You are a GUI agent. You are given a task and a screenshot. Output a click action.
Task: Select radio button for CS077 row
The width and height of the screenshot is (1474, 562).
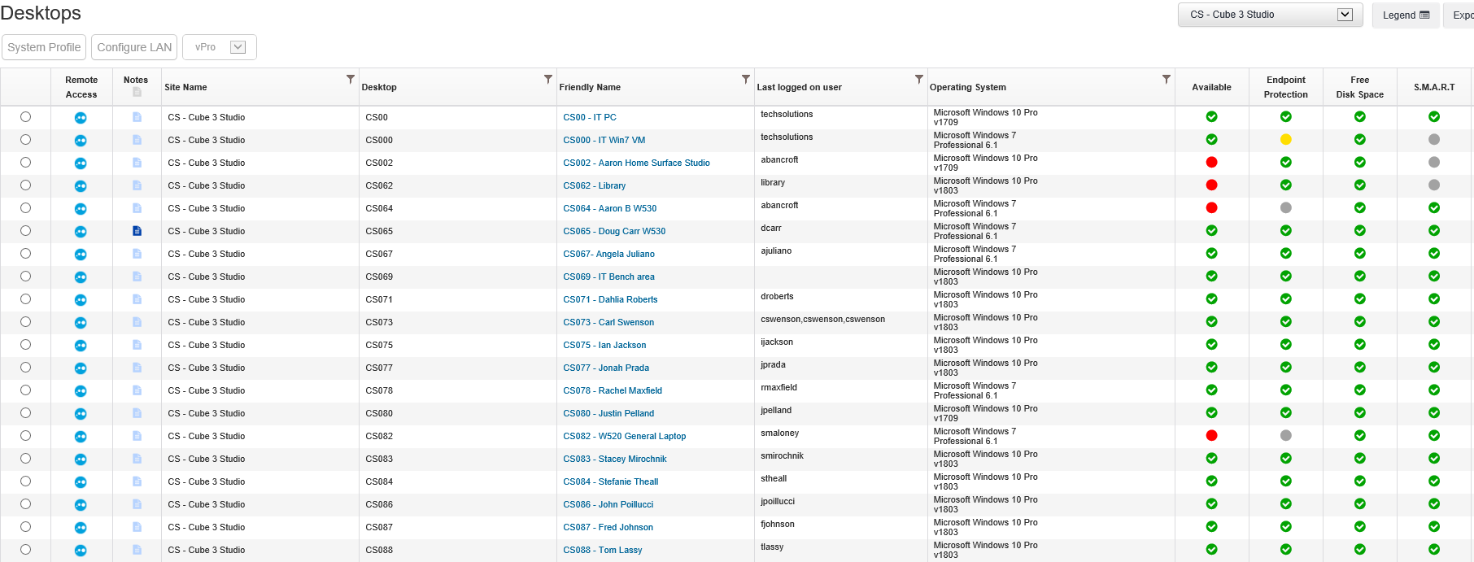[x=25, y=368]
